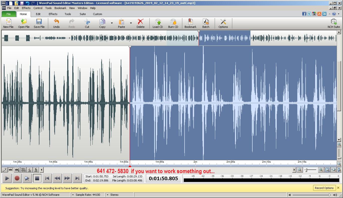Open the Effects menu in menu bar
The height and width of the screenshot is (198, 343).
pyautogui.click(x=26, y=8)
